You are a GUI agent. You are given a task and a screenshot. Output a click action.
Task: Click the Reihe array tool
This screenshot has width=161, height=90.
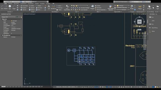(38, 10)
